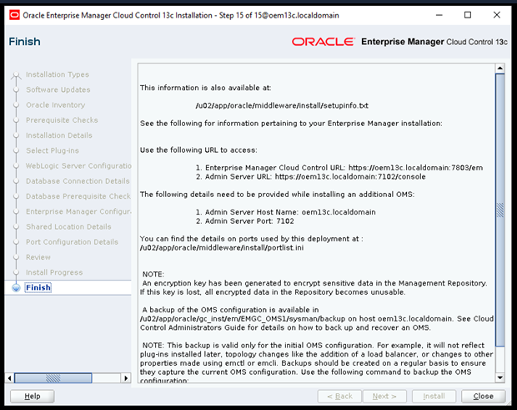Click the sidebar scroll-right arrow
517x410 pixels.
[x=126, y=378]
